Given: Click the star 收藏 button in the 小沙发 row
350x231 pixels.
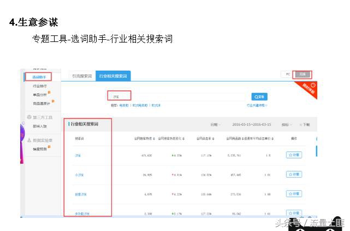Looking at the screenshot, I should tap(294, 174).
